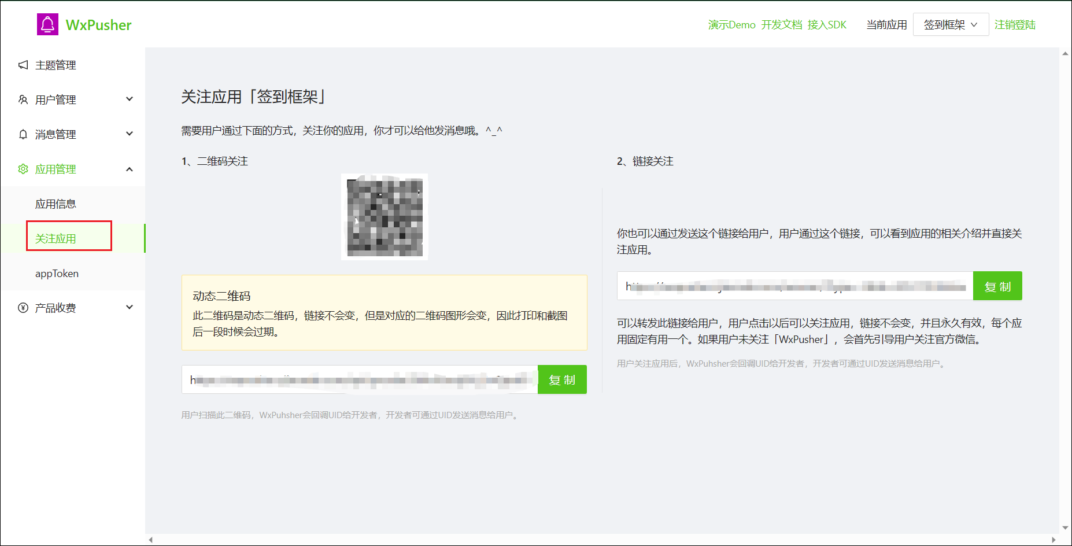The image size is (1072, 546).
Task: Click the bell icon beside 消息管理
Action: pyautogui.click(x=23, y=134)
